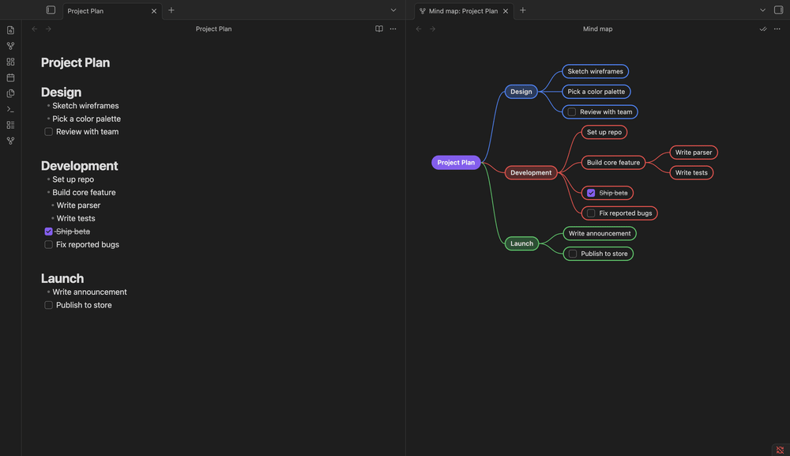Click 'Write tests' sub-bullet in the note
Viewport: 790px width, 456px height.
76,219
